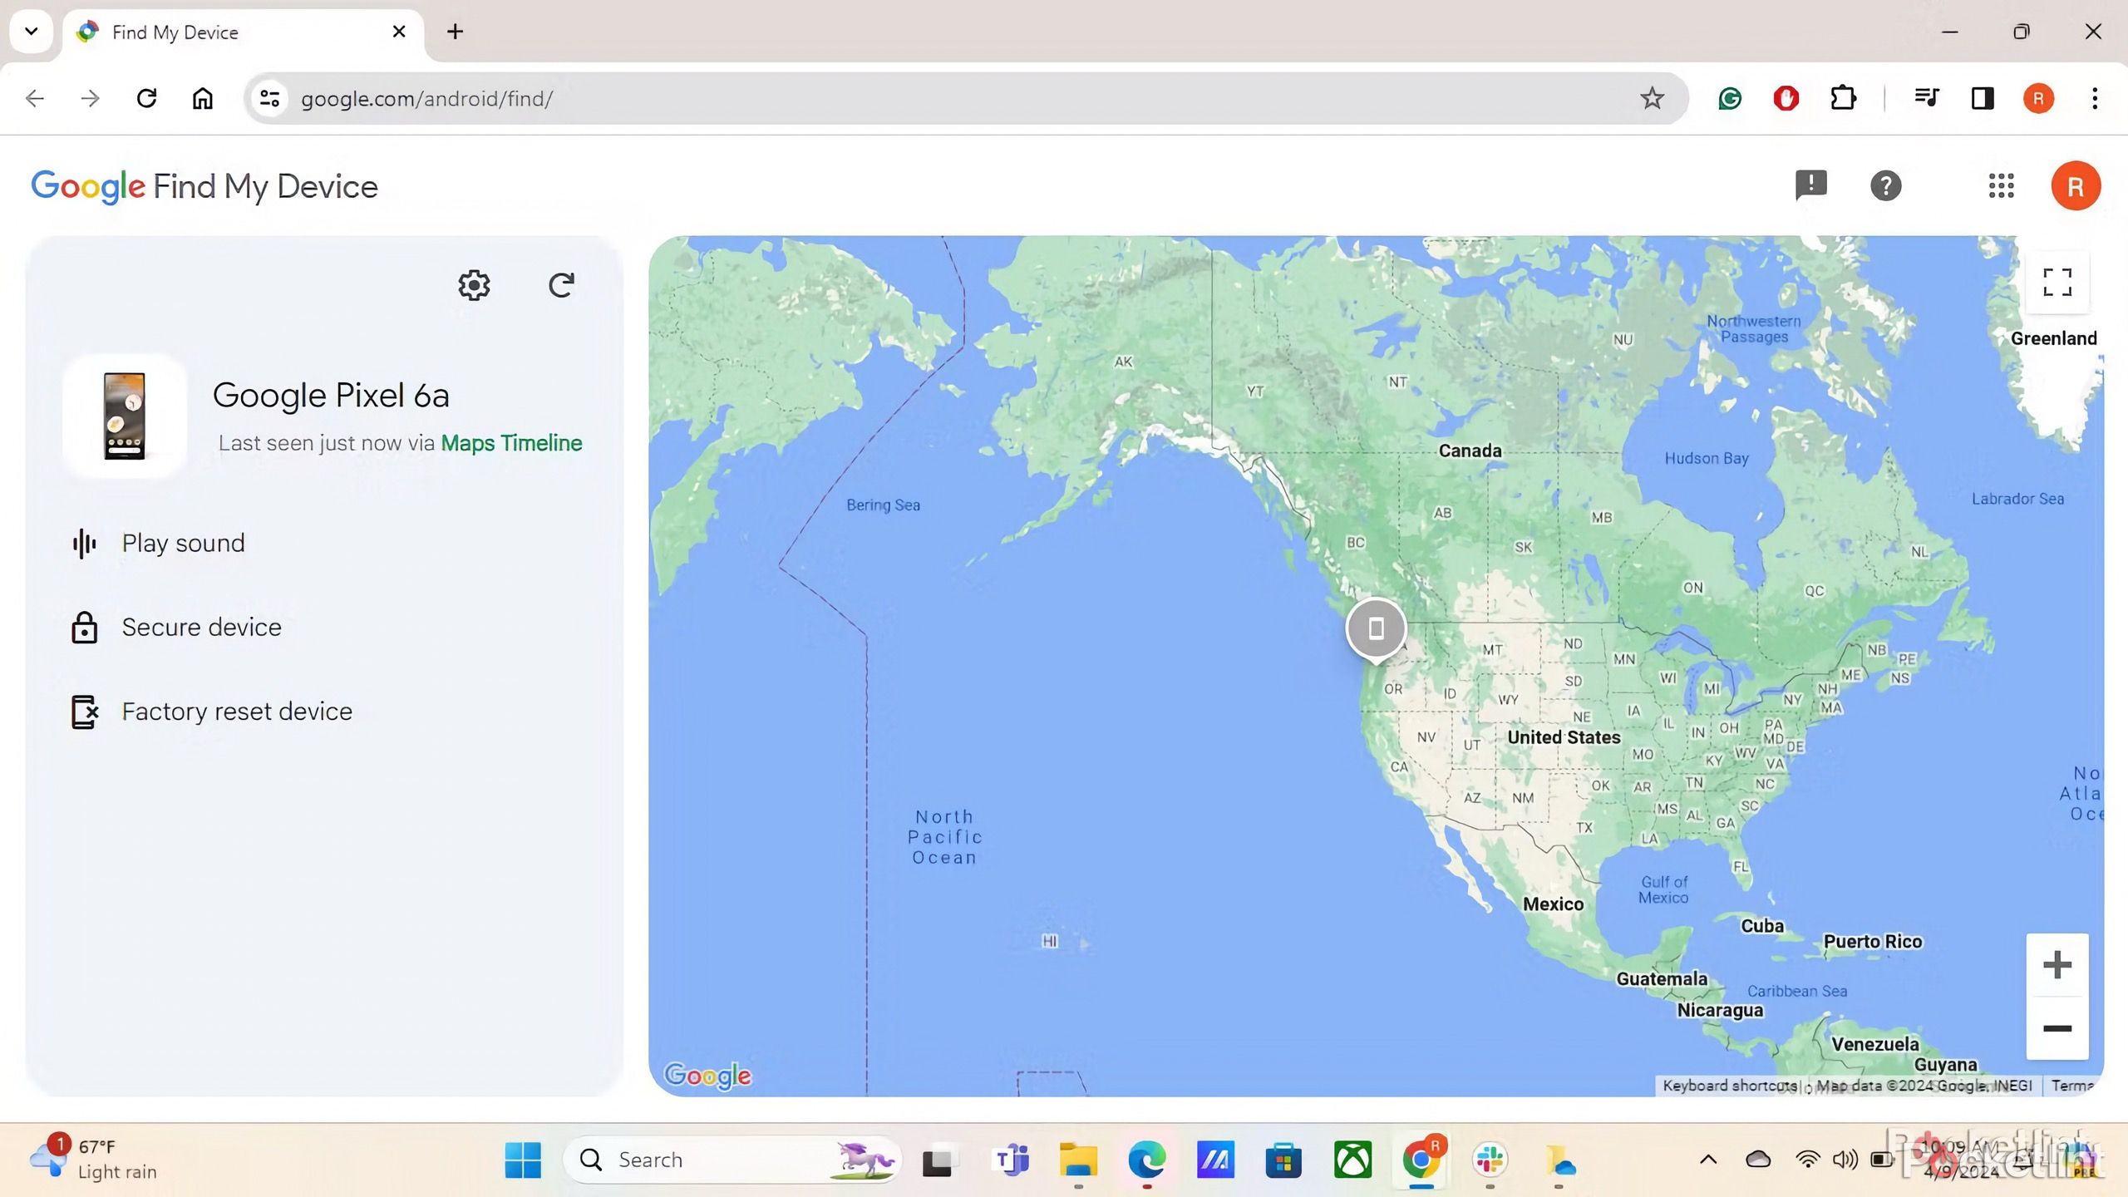The image size is (2128, 1197).
Task: Open the Maps Timeline link
Action: coord(511,443)
